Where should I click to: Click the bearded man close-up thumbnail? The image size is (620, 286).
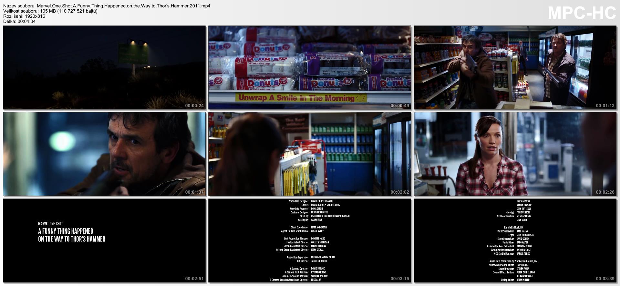point(104,154)
